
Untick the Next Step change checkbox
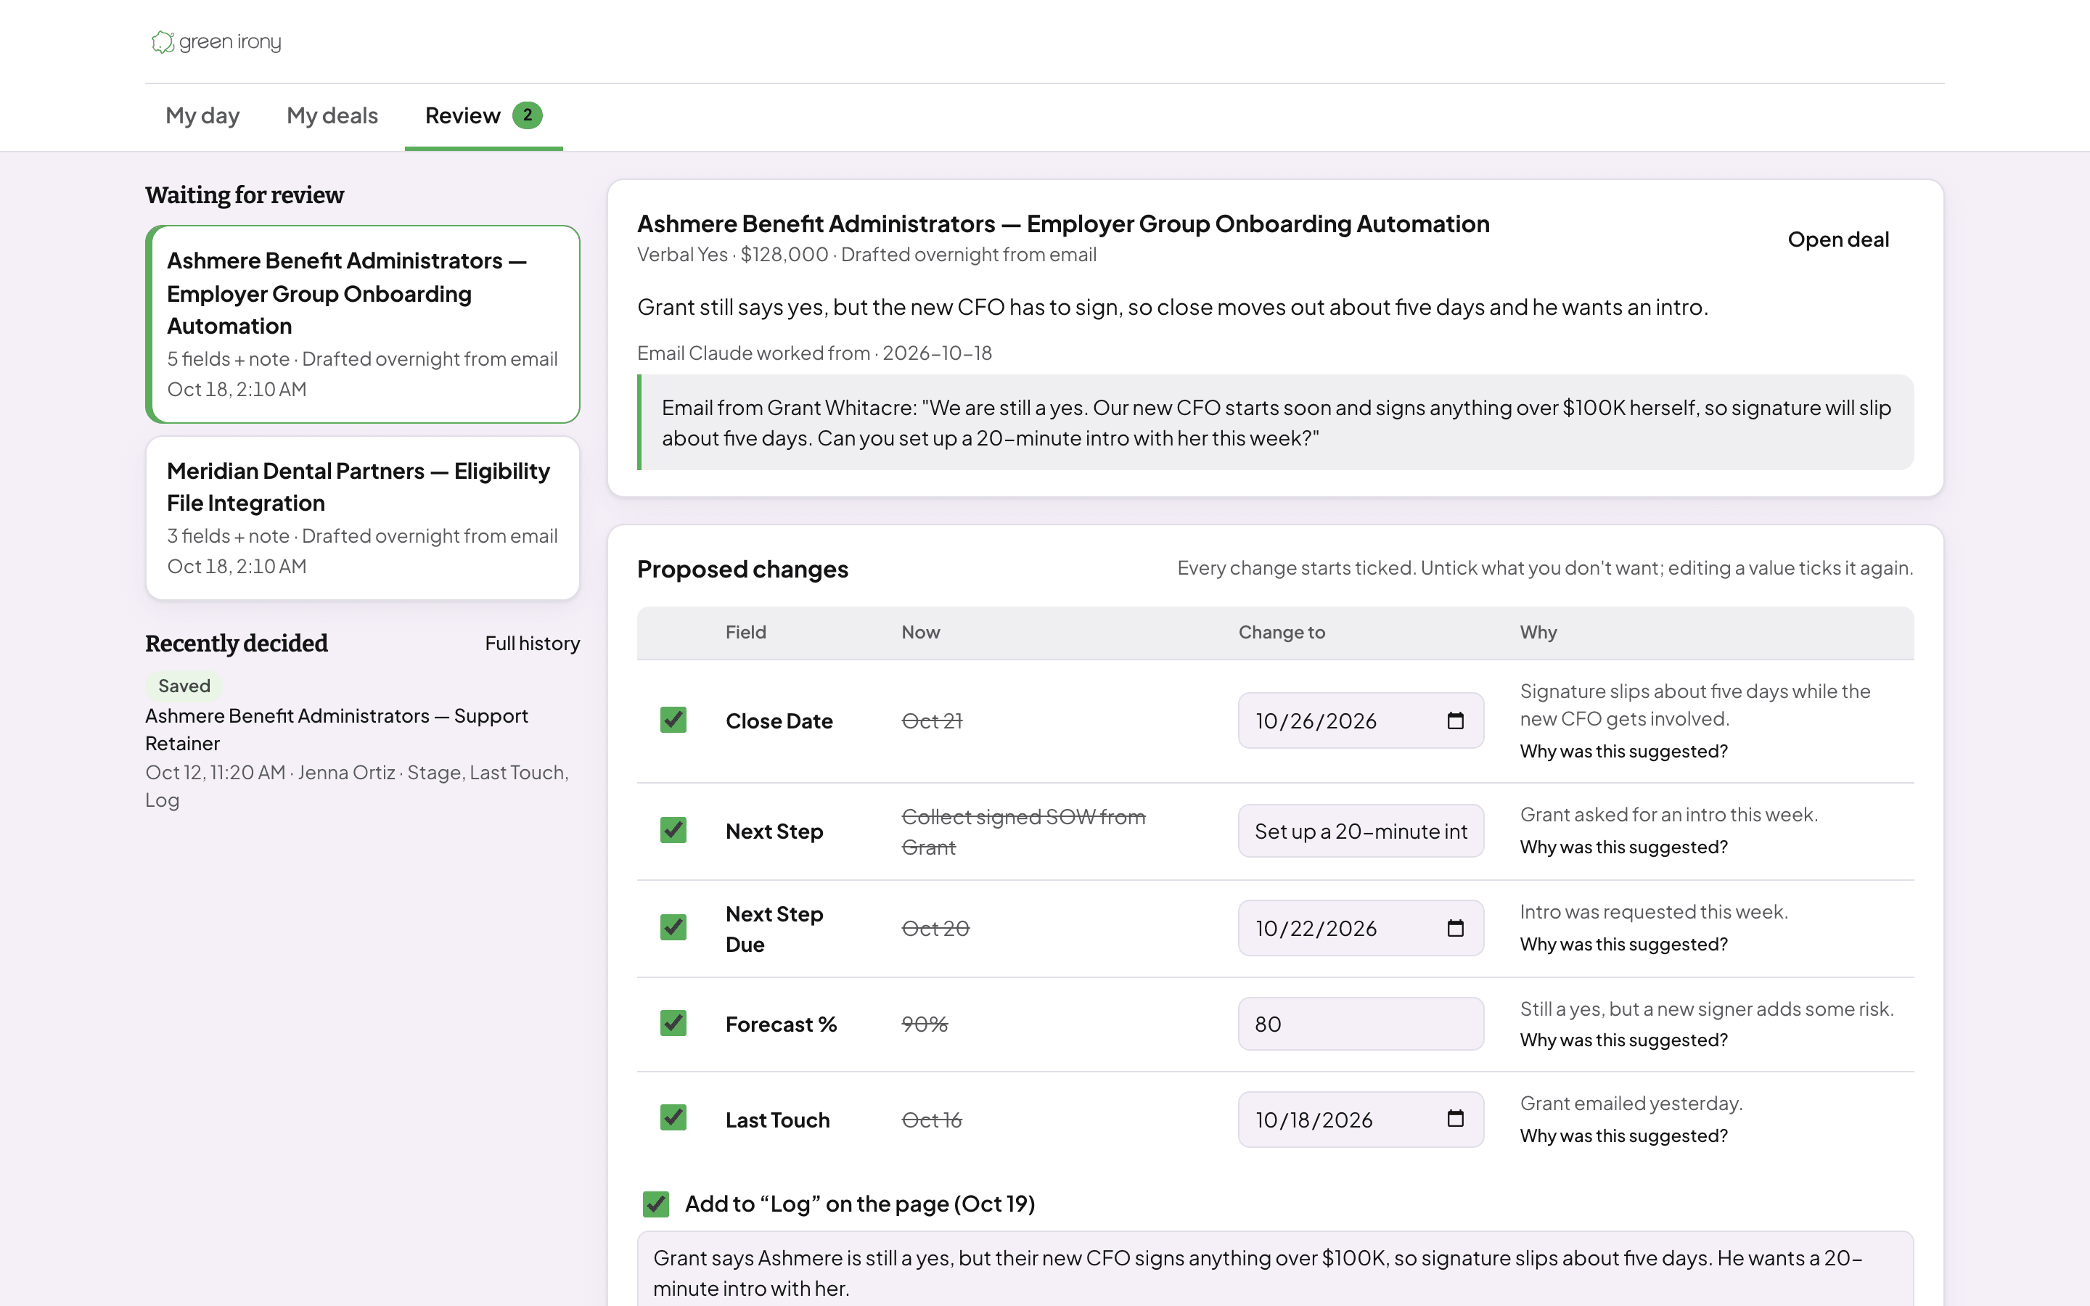tap(673, 830)
